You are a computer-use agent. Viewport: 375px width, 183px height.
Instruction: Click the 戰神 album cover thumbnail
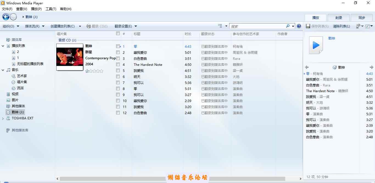pos(70,57)
